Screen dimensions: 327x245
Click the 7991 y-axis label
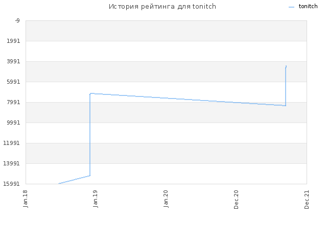point(13,102)
